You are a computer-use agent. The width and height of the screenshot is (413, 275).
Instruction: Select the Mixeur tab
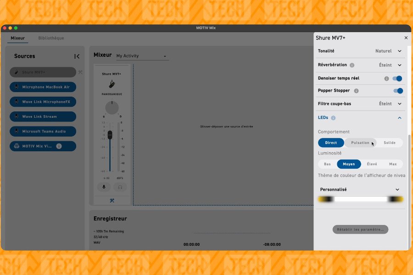click(17, 38)
